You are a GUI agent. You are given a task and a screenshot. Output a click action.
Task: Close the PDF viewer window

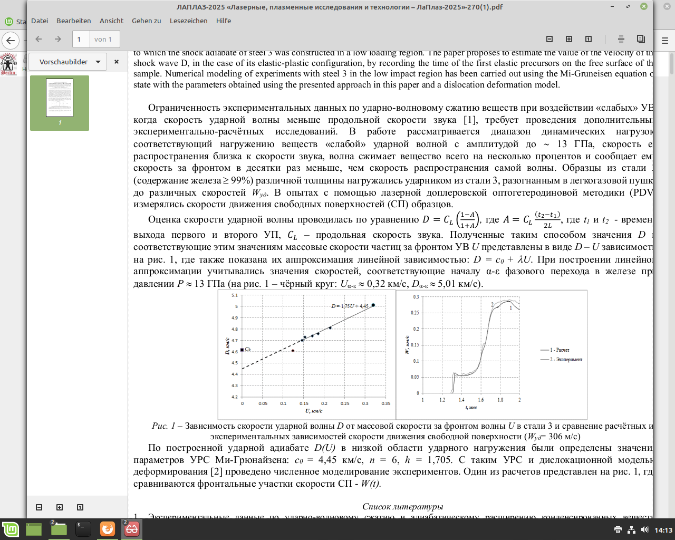(644, 7)
